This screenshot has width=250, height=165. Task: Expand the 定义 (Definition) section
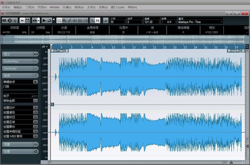20,54
